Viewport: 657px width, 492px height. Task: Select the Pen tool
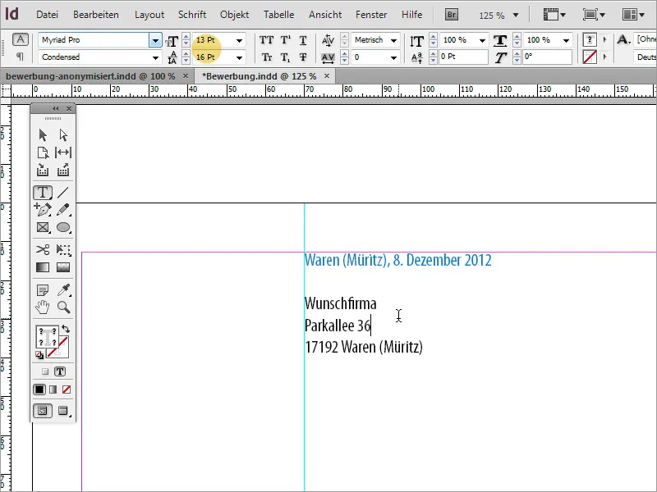pyautogui.click(x=43, y=210)
